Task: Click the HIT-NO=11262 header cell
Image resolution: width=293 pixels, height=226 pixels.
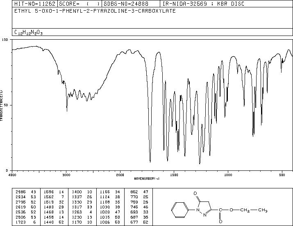Action: [x=35, y=4]
